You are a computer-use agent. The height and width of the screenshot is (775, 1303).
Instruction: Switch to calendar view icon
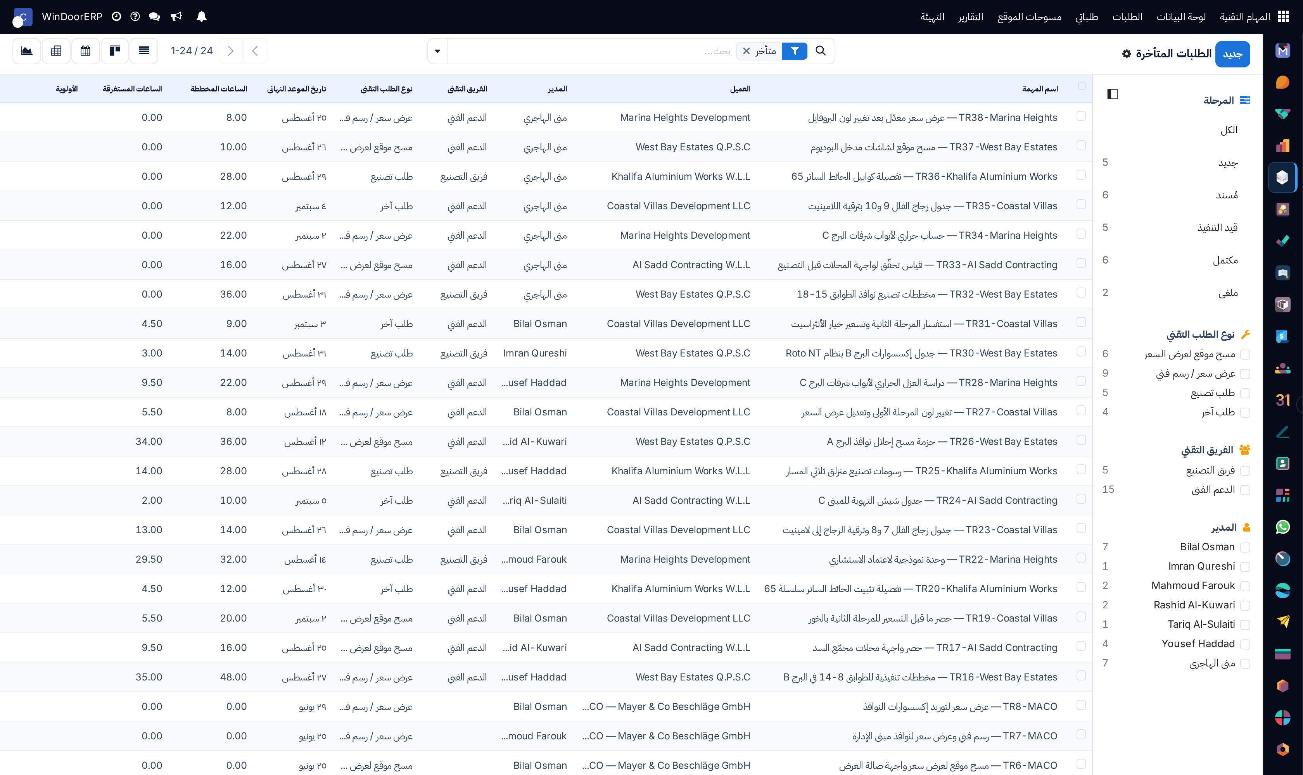(x=85, y=51)
